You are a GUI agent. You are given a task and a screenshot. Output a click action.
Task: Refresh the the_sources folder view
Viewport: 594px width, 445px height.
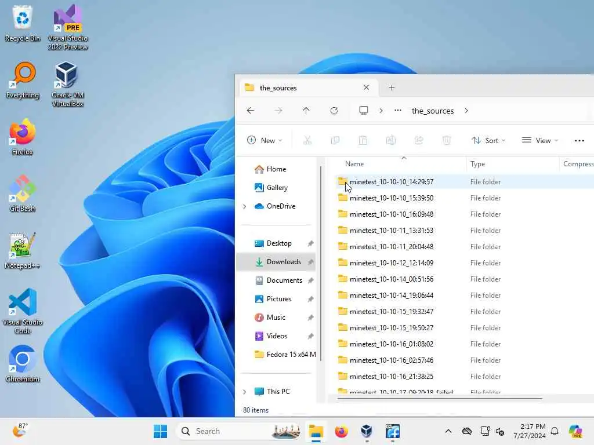click(x=334, y=111)
